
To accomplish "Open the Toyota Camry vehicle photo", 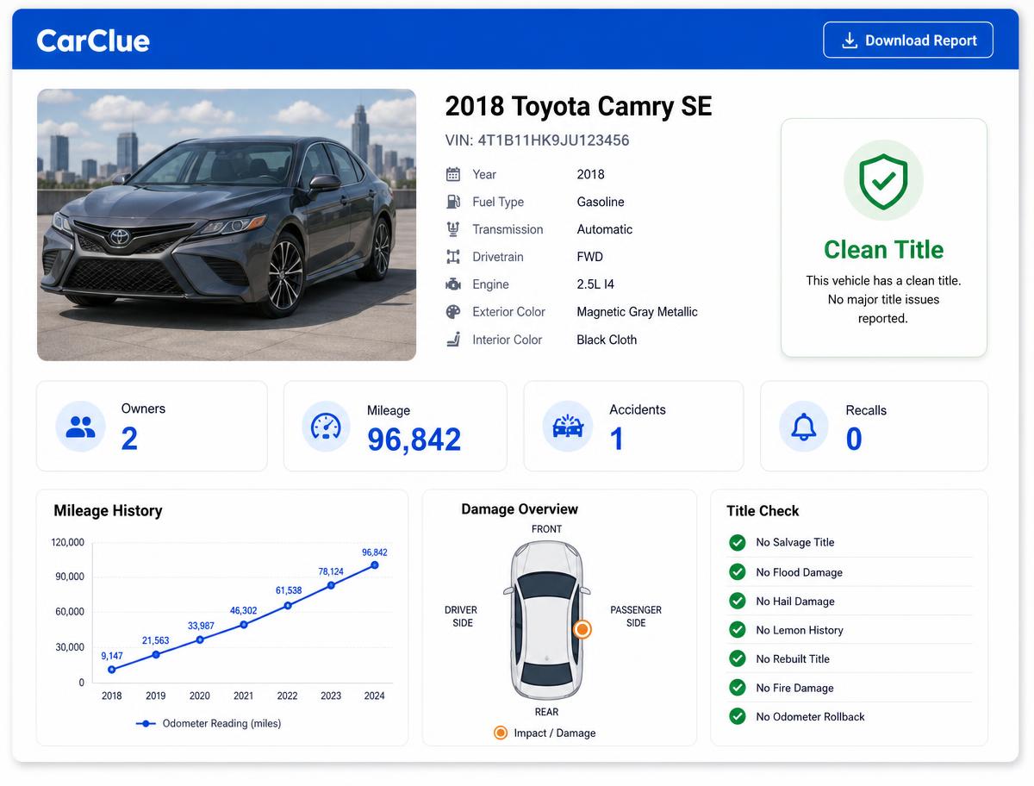I will pos(227,225).
